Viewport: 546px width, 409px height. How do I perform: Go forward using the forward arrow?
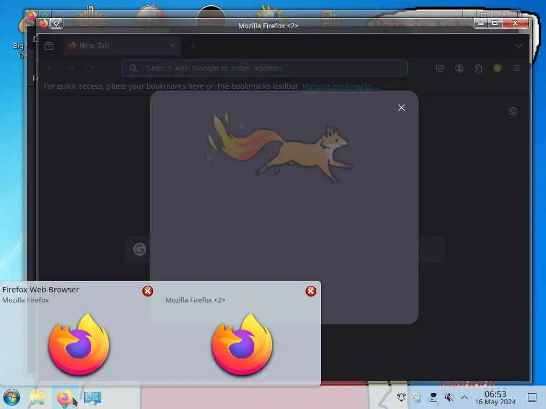[71, 68]
